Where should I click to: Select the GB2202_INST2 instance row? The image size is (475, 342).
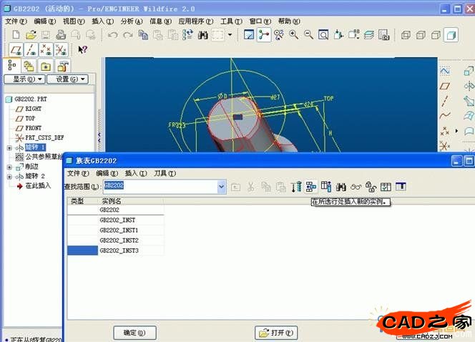coord(119,240)
